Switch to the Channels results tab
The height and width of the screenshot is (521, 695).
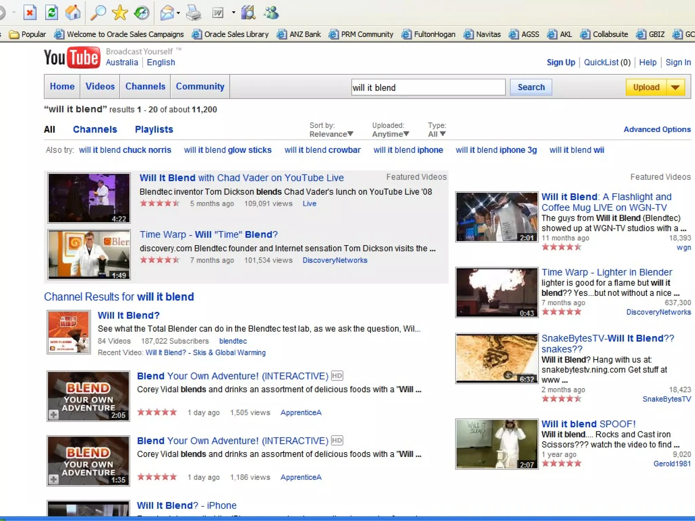point(95,129)
